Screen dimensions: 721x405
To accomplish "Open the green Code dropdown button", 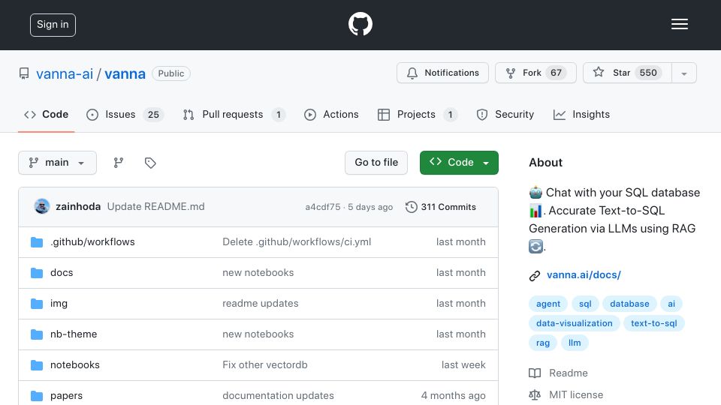I will [x=459, y=163].
